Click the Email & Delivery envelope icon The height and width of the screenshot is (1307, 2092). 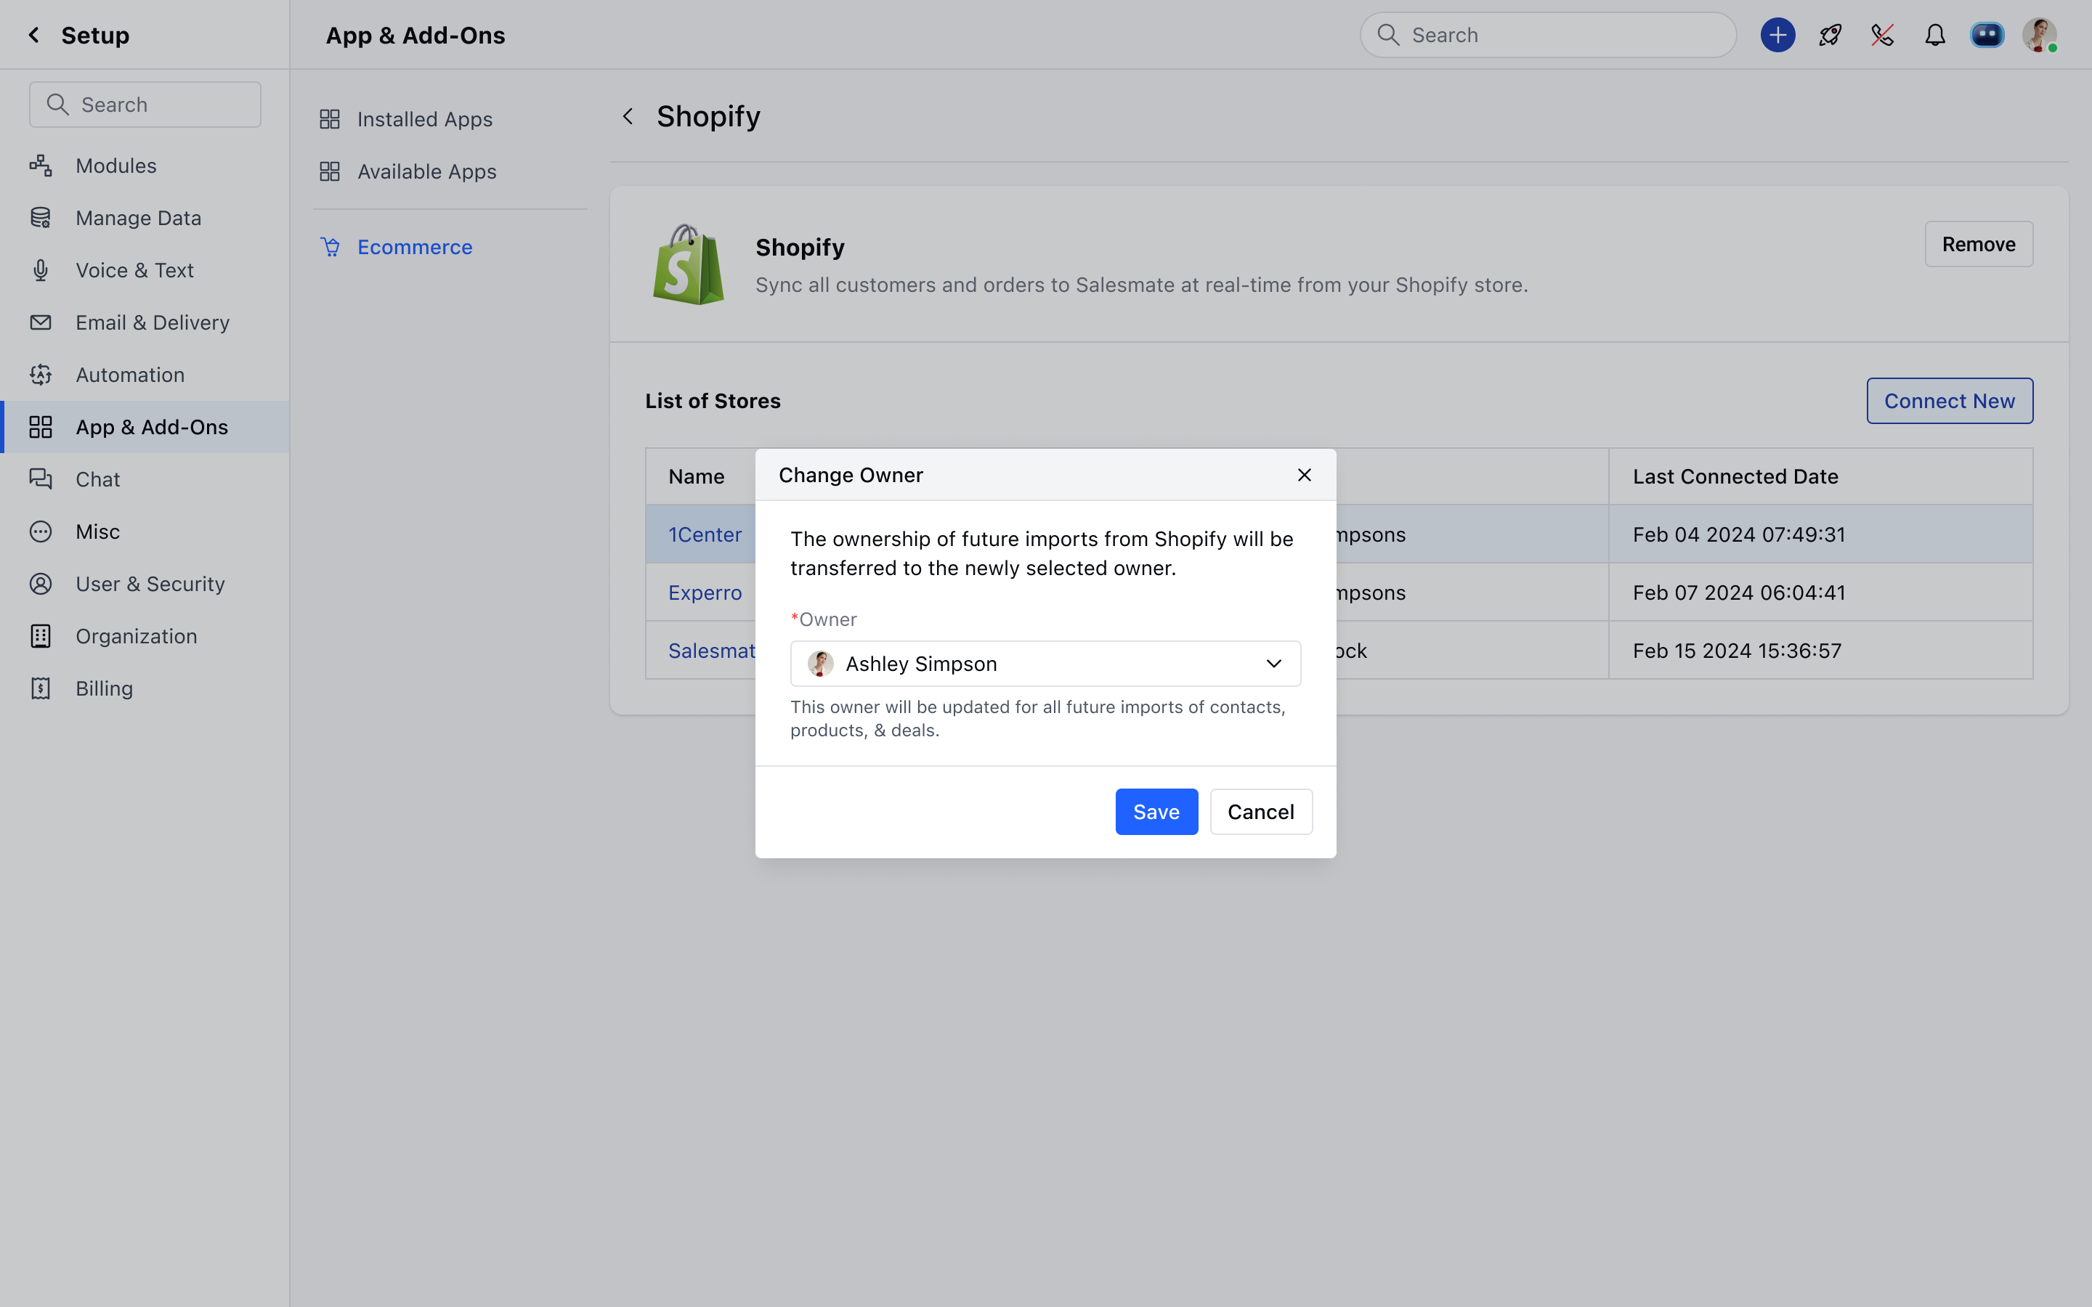[41, 322]
